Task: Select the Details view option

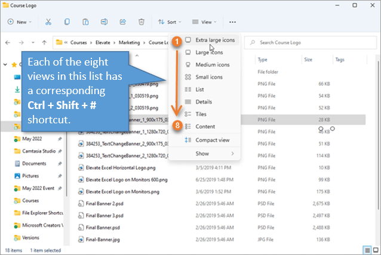Action: [204, 102]
